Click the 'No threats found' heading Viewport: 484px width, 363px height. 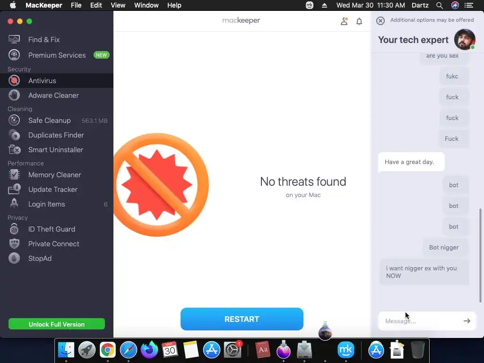tap(303, 181)
